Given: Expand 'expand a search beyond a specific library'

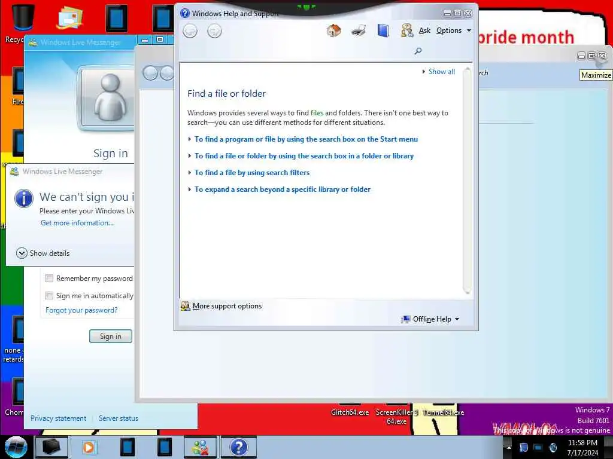Looking at the screenshot, I should tap(283, 189).
